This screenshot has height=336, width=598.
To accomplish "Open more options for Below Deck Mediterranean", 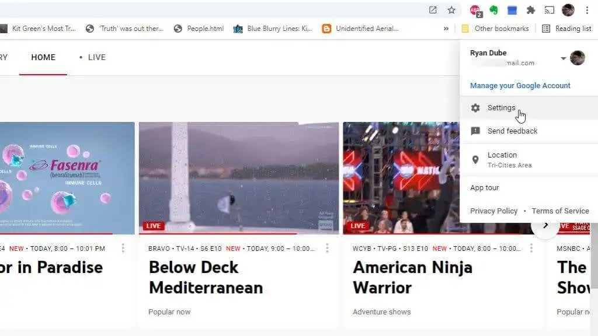I will 327,249.
